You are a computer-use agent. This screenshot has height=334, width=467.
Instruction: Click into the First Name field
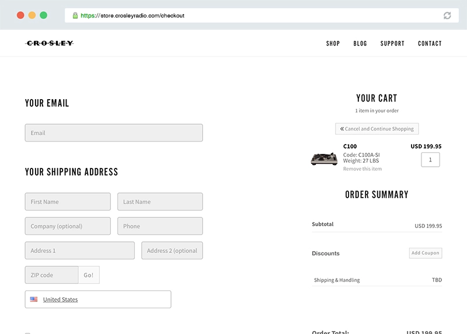68,202
